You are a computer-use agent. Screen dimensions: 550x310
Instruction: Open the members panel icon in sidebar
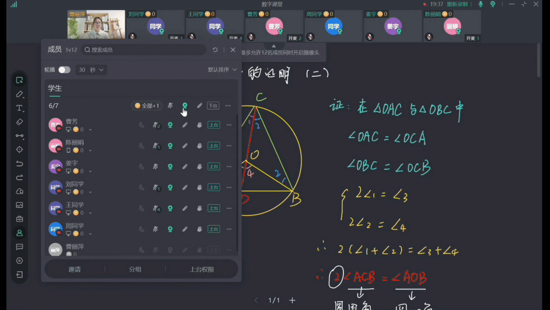(19, 233)
